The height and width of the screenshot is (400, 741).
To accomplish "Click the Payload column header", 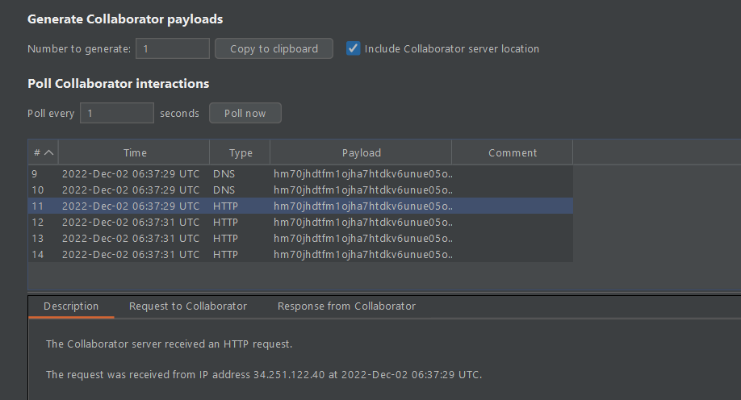I will 361,152.
